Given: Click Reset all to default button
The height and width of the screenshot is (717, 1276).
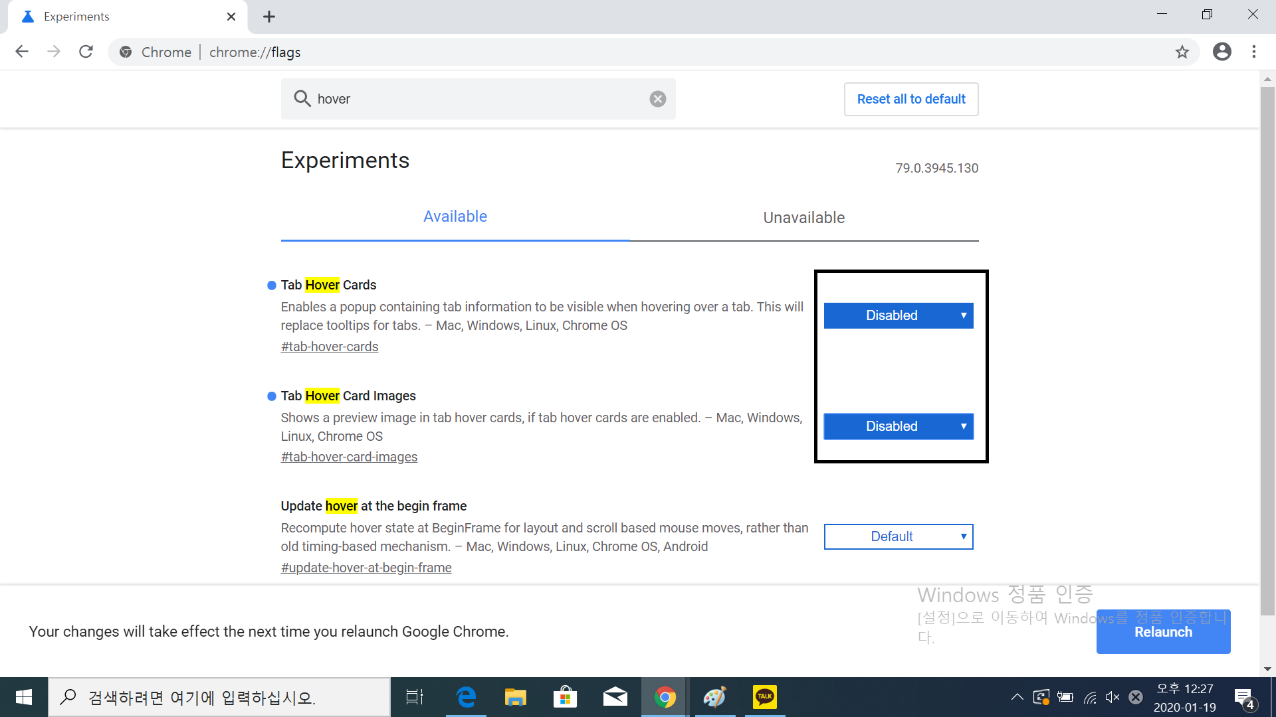Looking at the screenshot, I should tap(911, 99).
